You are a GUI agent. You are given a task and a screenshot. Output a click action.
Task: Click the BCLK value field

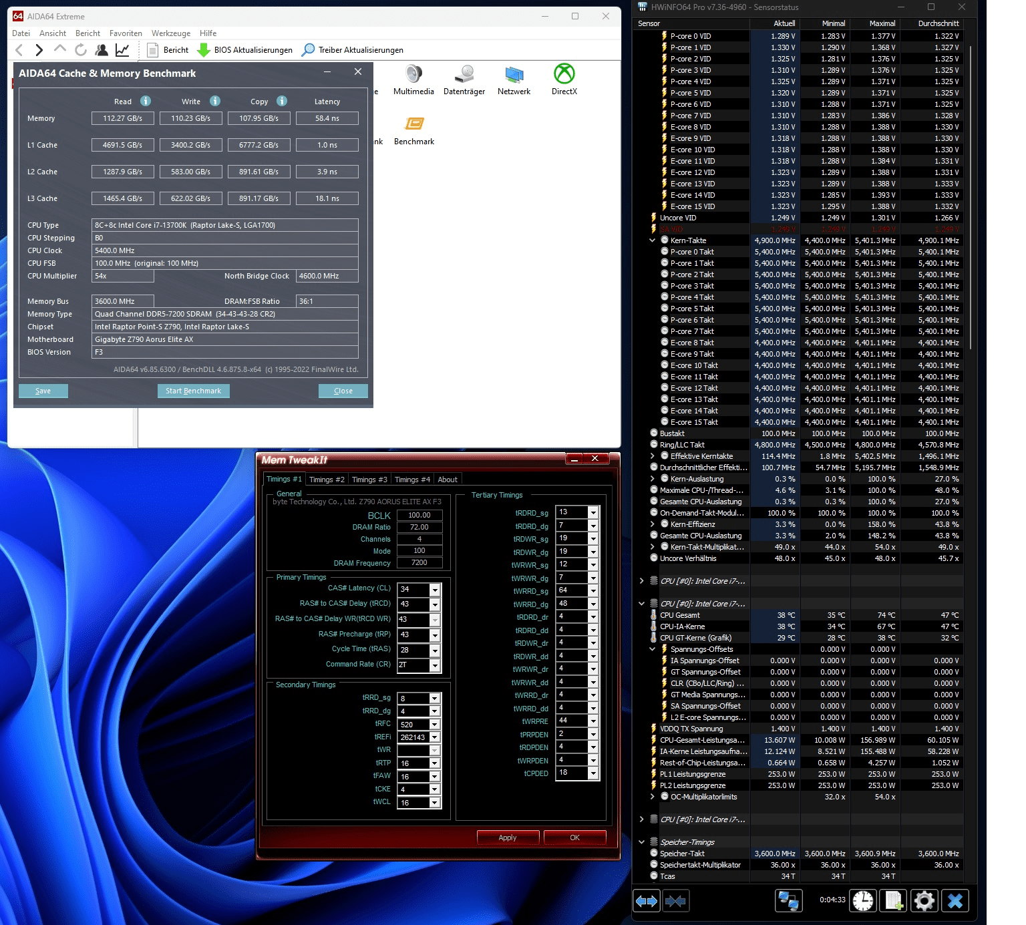419,515
